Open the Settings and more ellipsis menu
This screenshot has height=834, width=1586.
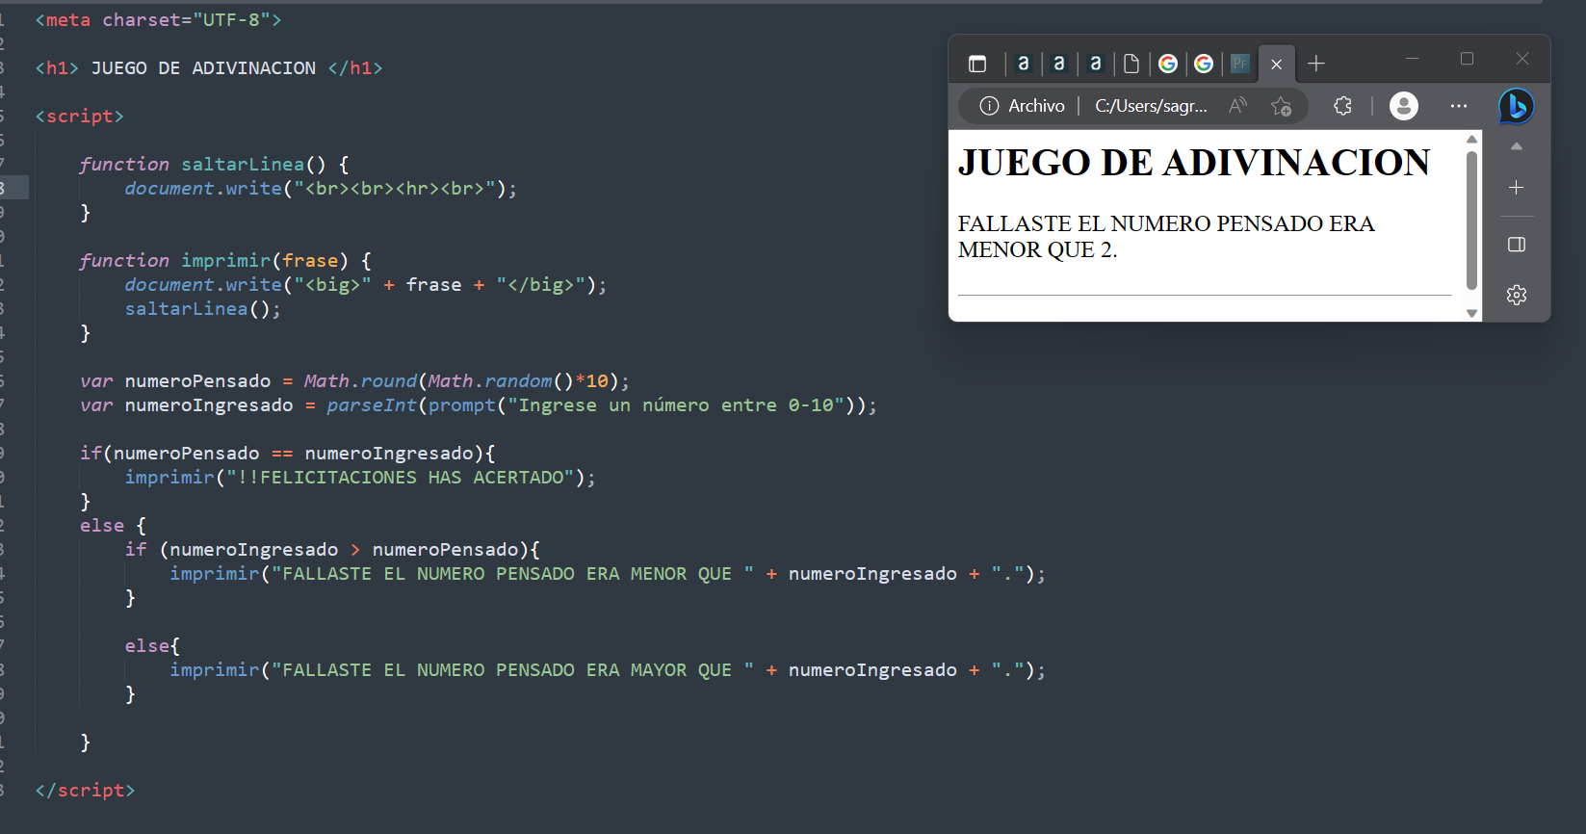1459,106
